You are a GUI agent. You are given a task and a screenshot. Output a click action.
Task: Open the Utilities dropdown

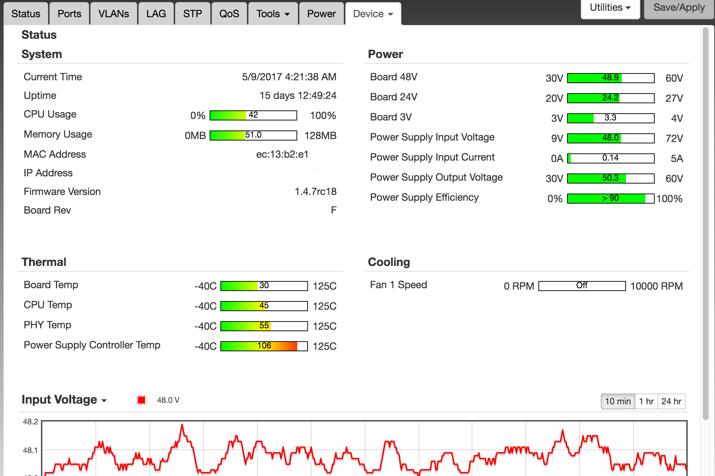point(610,8)
